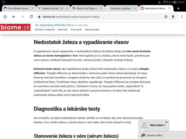Go to browser home page
Screen dimensions: 186x139
(5, 16)
